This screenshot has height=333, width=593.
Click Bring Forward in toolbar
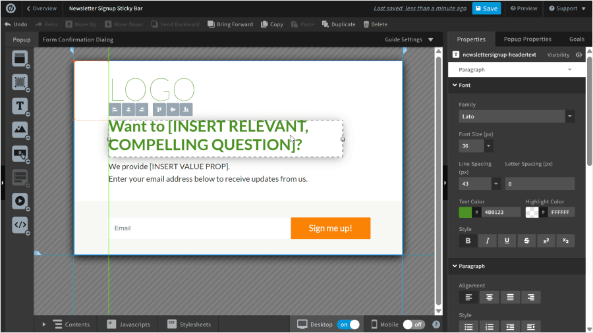tap(231, 24)
